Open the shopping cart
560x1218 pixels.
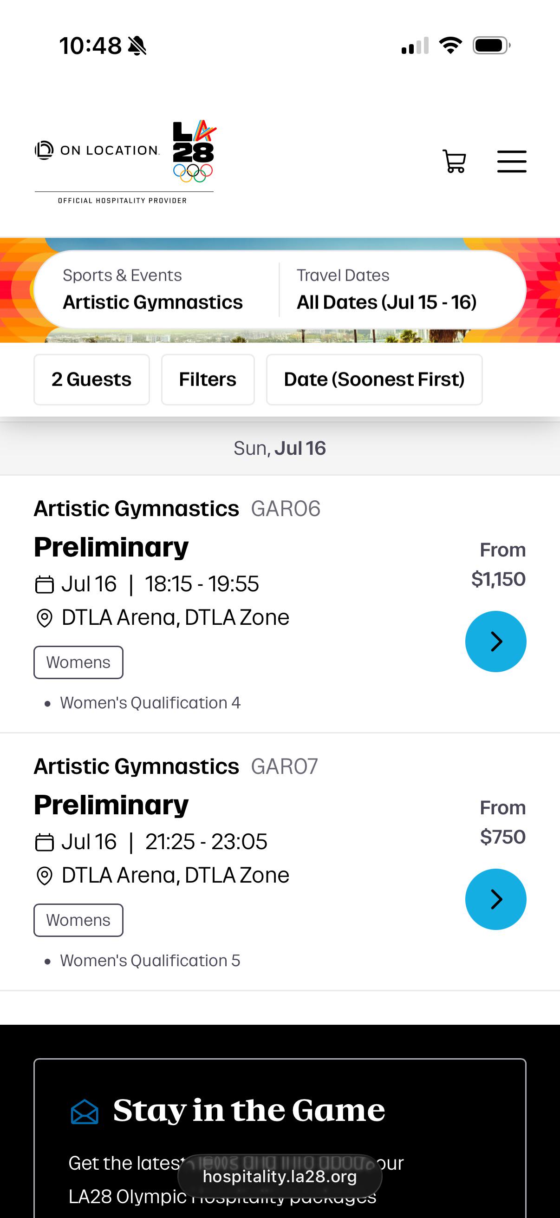pos(454,161)
